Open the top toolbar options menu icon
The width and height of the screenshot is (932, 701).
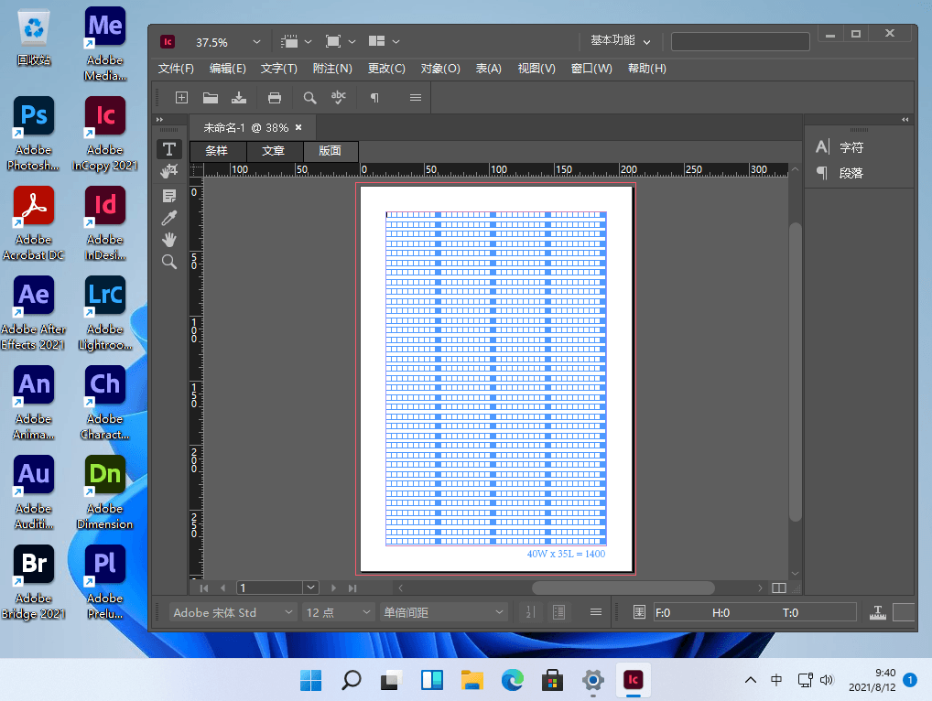click(416, 97)
